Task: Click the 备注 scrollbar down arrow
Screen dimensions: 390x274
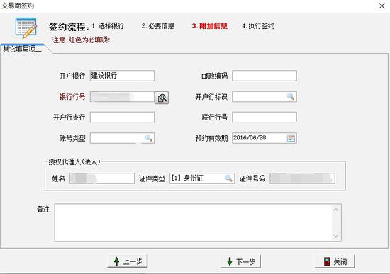Action: pos(336,236)
